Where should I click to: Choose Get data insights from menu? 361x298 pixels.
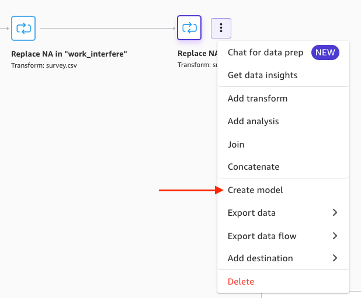(x=262, y=75)
